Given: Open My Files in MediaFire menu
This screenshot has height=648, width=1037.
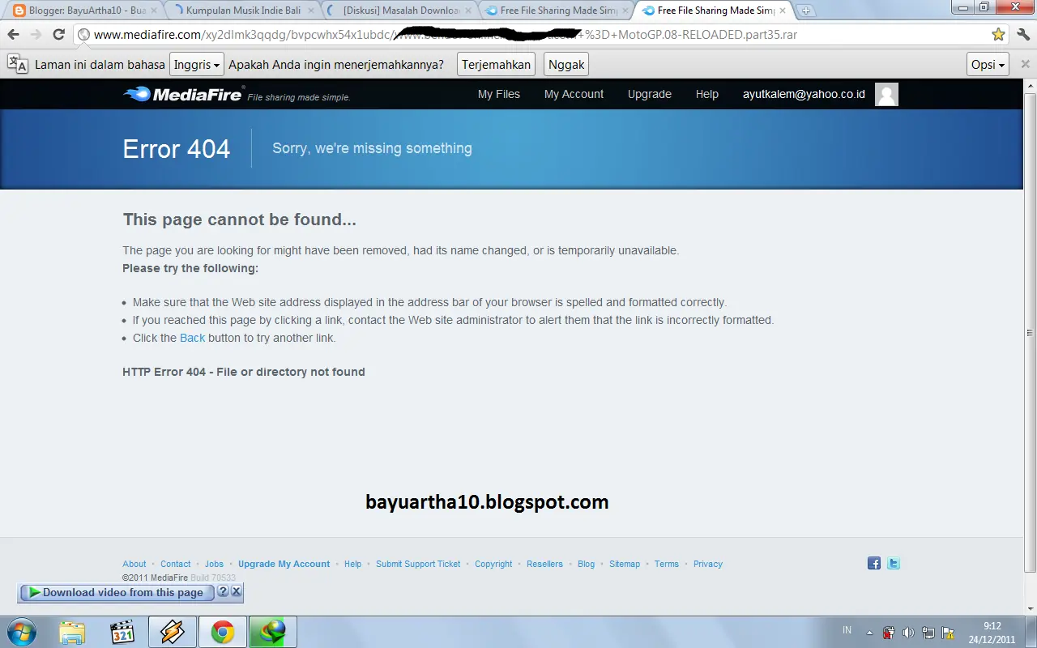Looking at the screenshot, I should [499, 94].
